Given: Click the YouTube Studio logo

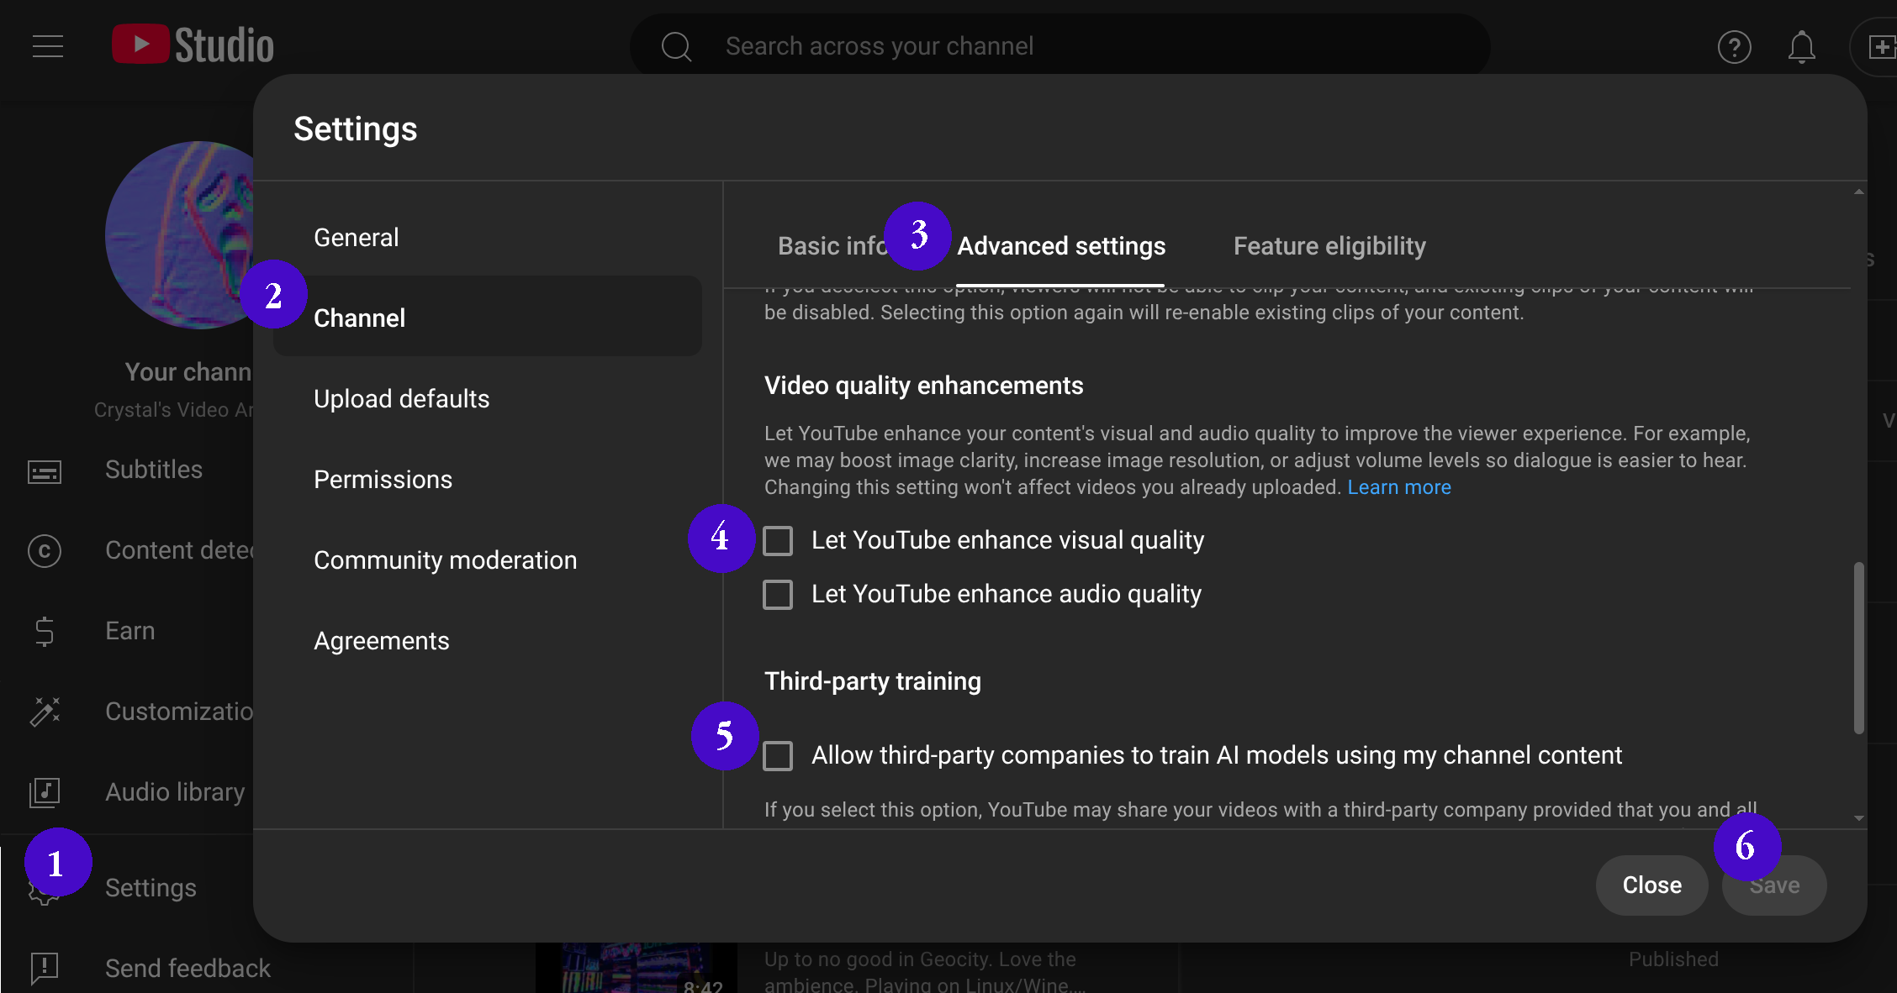Looking at the screenshot, I should coord(193,45).
